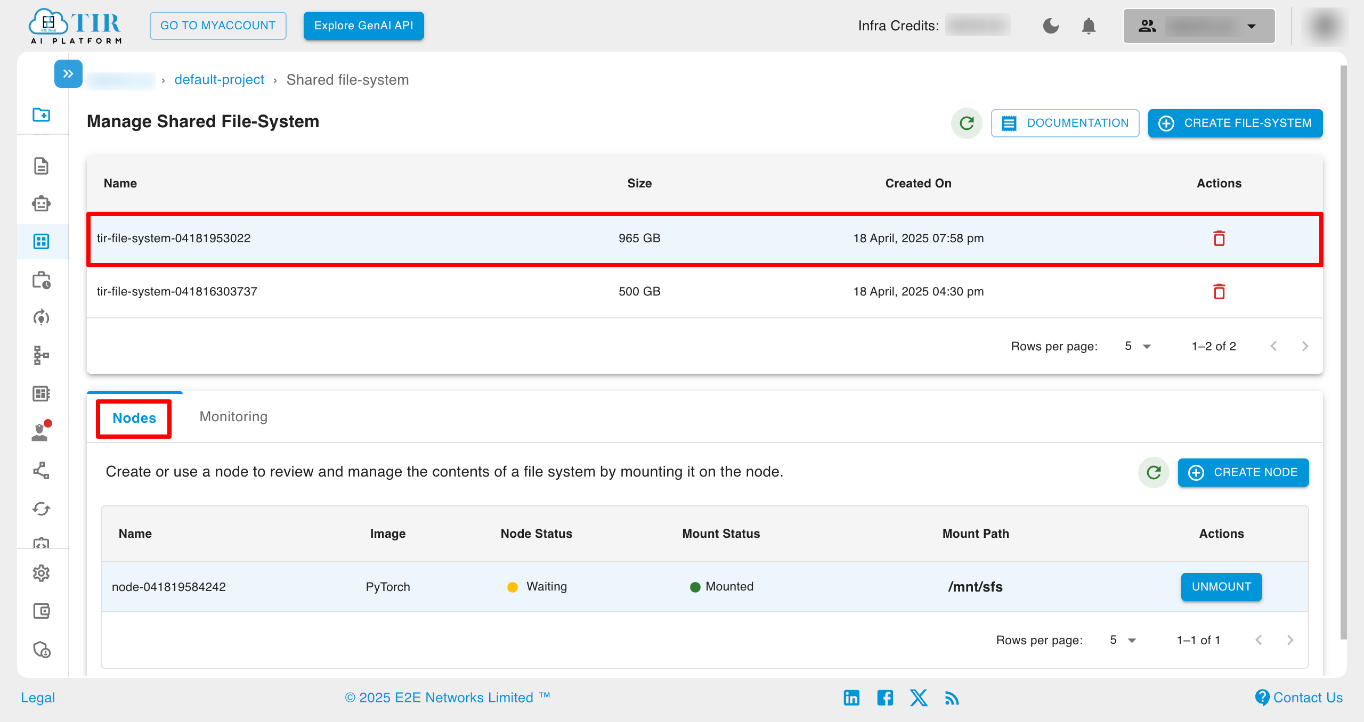Click the 965 GB size cell
The height and width of the screenshot is (722, 1364).
(639, 239)
